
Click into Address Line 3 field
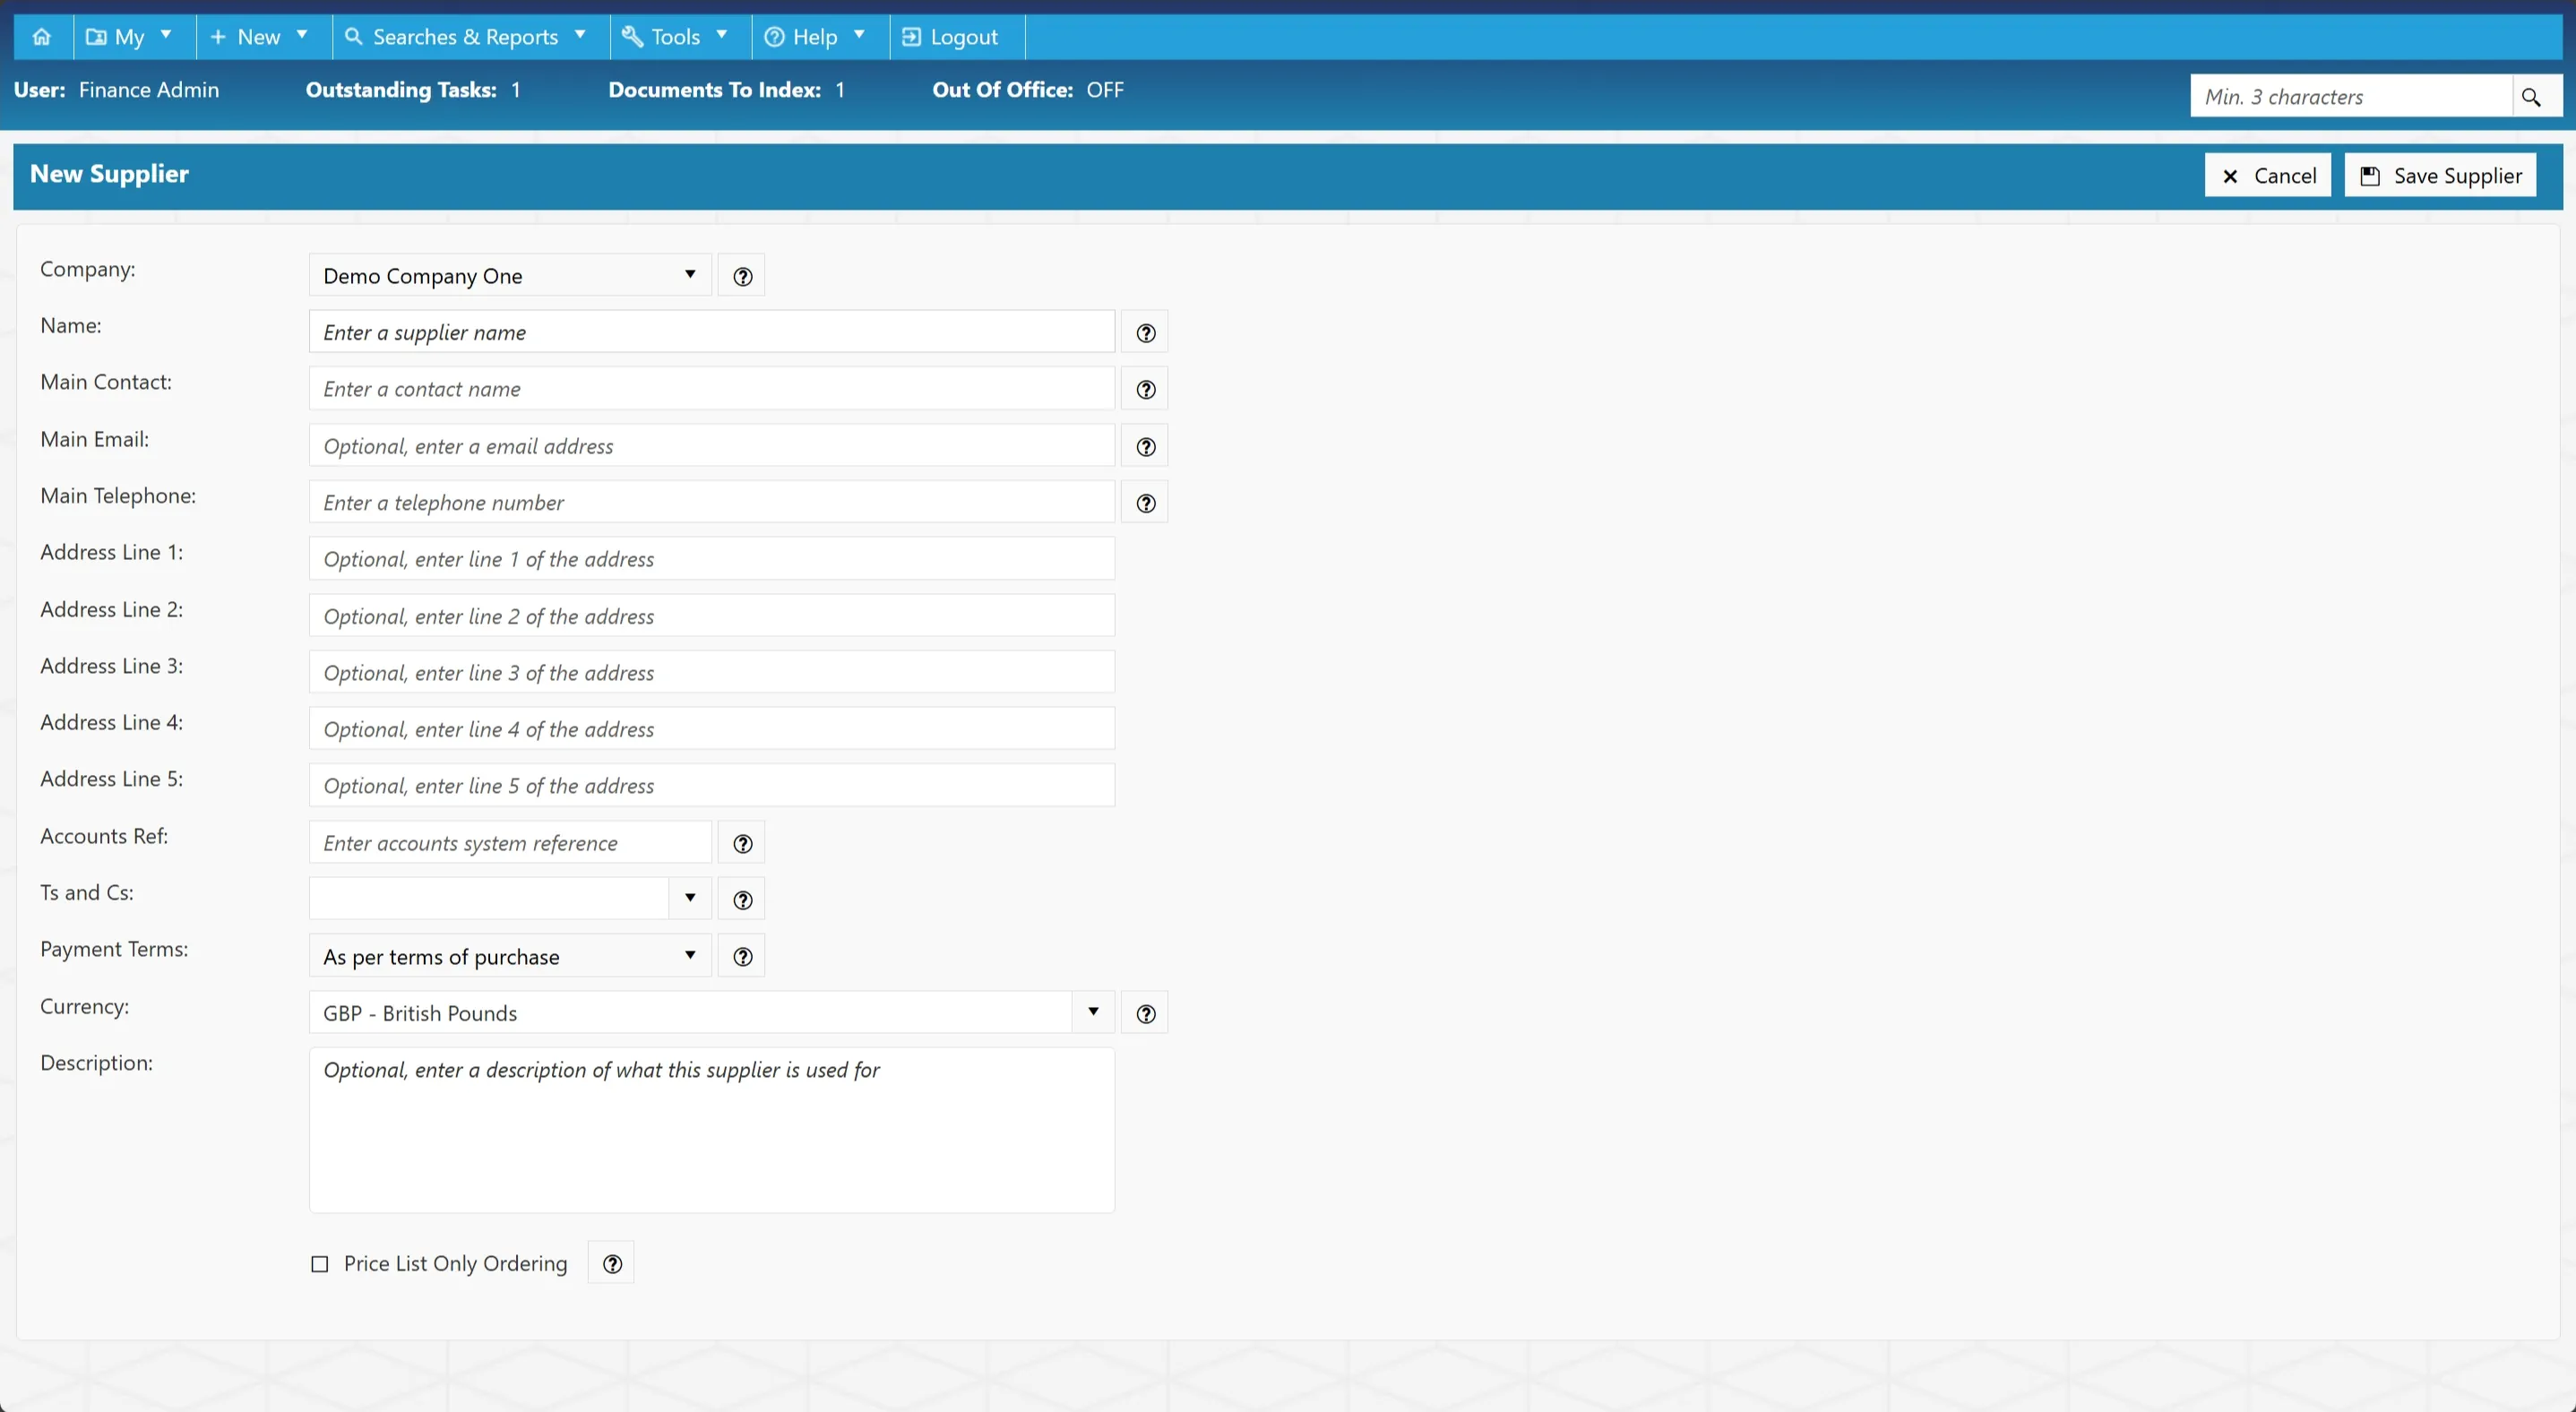tap(712, 673)
